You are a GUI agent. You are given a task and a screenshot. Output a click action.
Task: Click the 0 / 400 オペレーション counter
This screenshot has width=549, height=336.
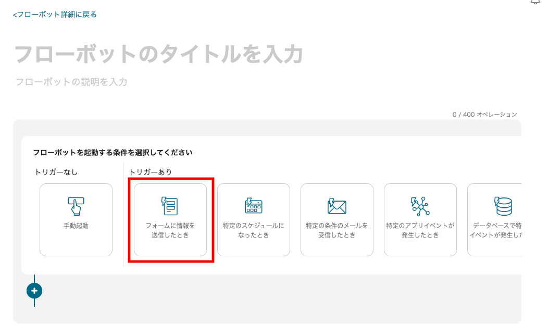[485, 114]
